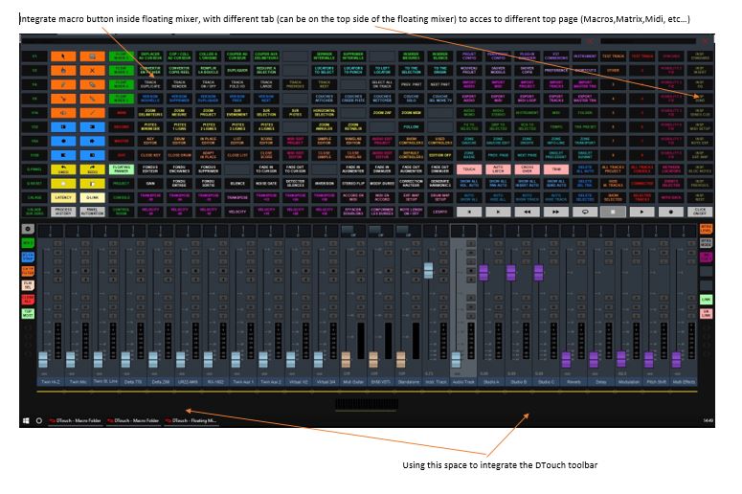Click the Midi Guitar channel fader
This screenshot has width=742, height=494.
pyautogui.click(x=346, y=360)
